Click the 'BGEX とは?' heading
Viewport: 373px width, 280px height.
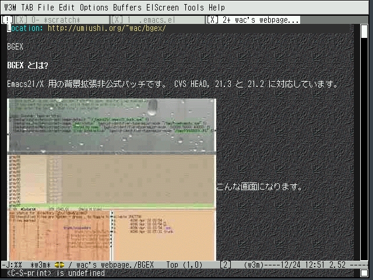[27, 65]
